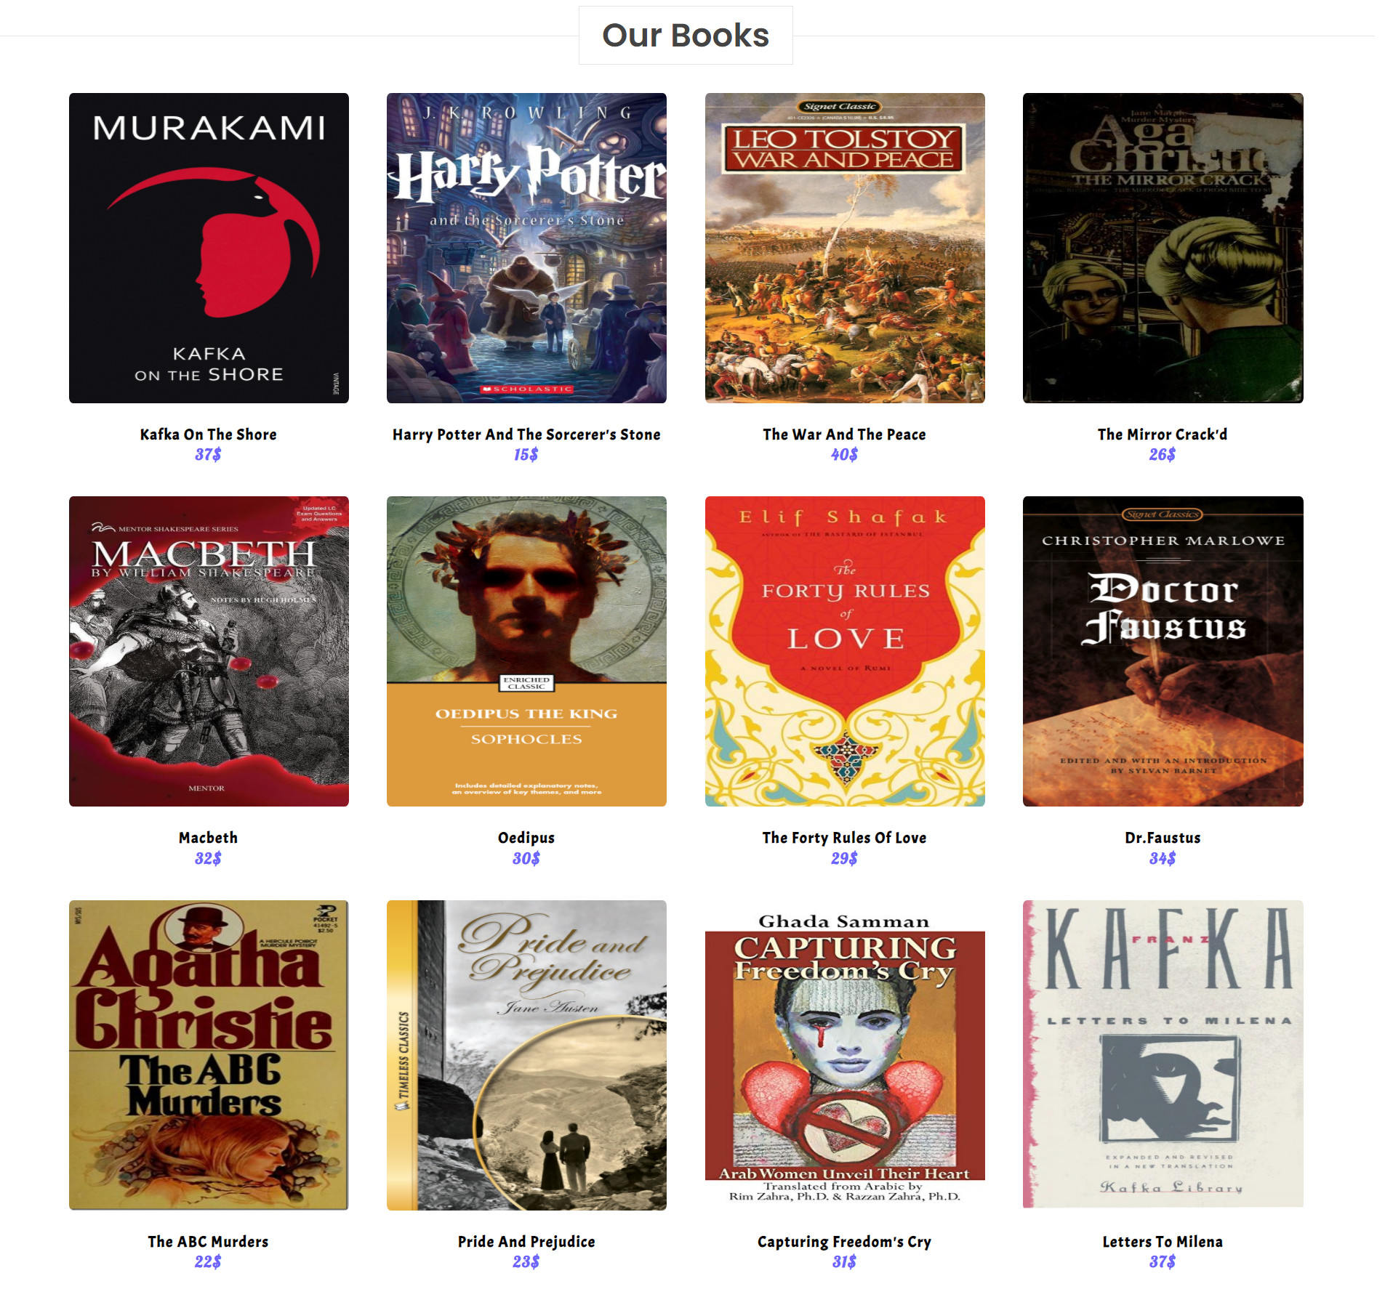Select the 'The Forty Rules Of Love' title
This screenshot has width=1385, height=1289.
point(844,838)
